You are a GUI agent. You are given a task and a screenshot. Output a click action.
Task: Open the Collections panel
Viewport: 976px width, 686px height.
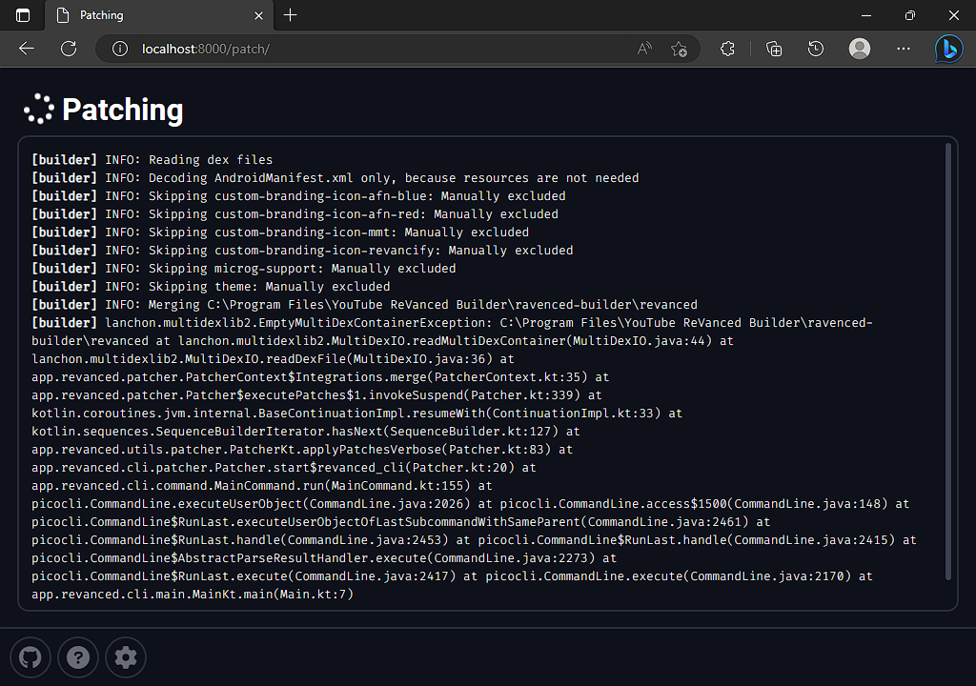pyautogui.click(x=773, y=48)
